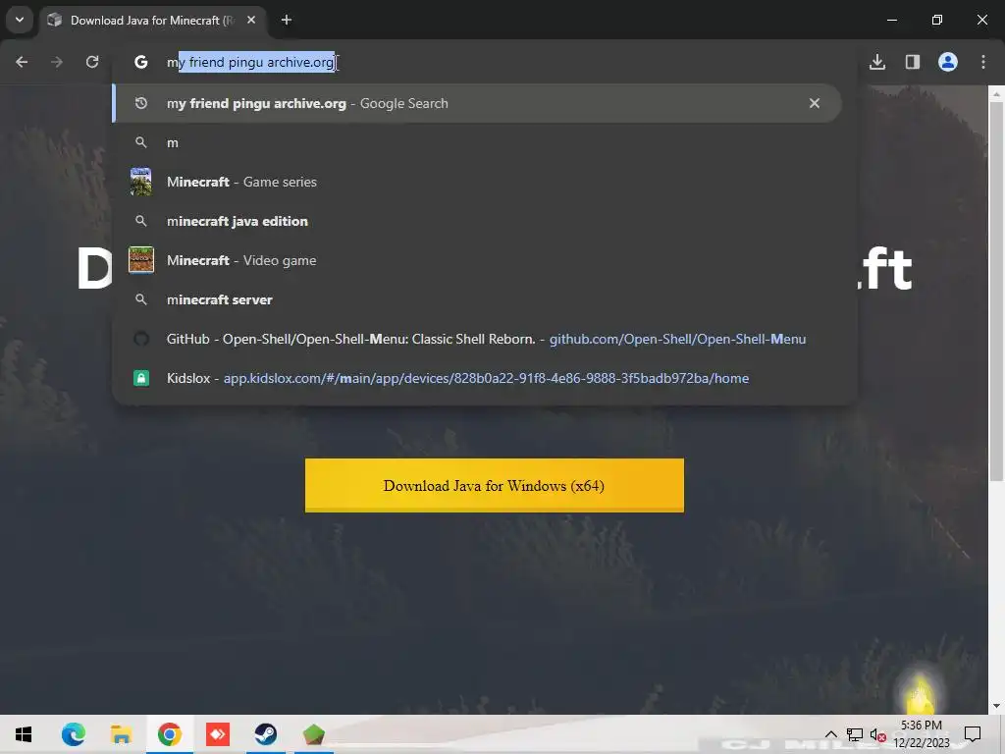1005x754 pixels.
Task: Open green gem app in taskbar
Action: pos(313,734)
